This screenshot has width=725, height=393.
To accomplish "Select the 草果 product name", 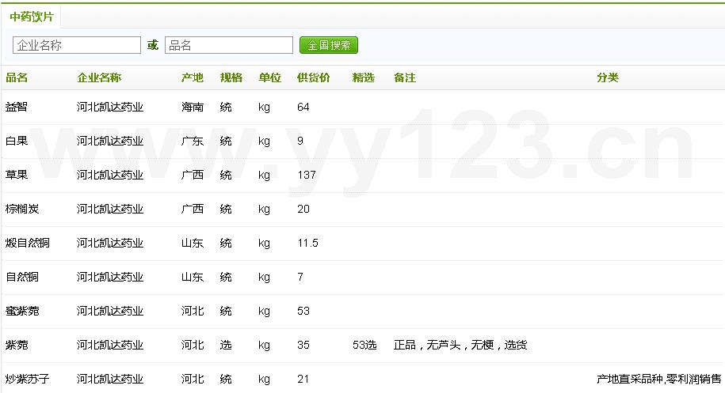I will (17, 175).
